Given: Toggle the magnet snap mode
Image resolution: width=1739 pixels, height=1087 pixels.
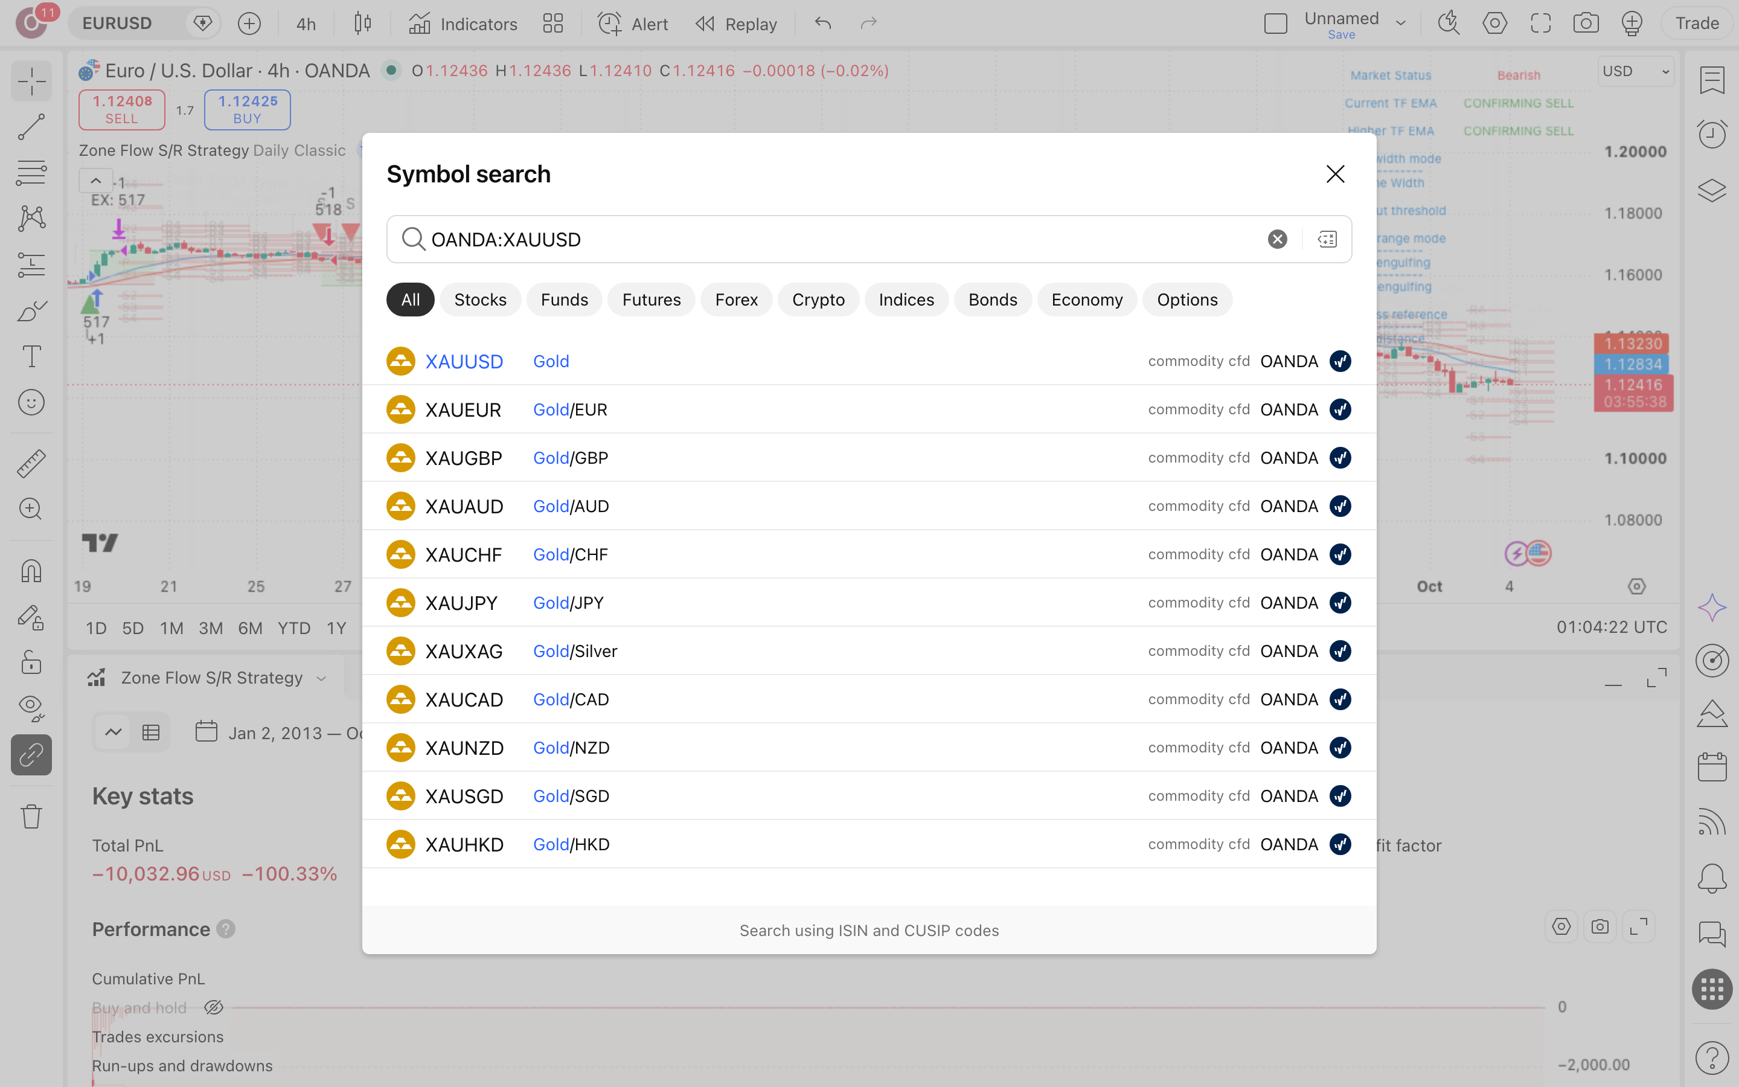Looking at the screenshot, I should click(31, 571).
